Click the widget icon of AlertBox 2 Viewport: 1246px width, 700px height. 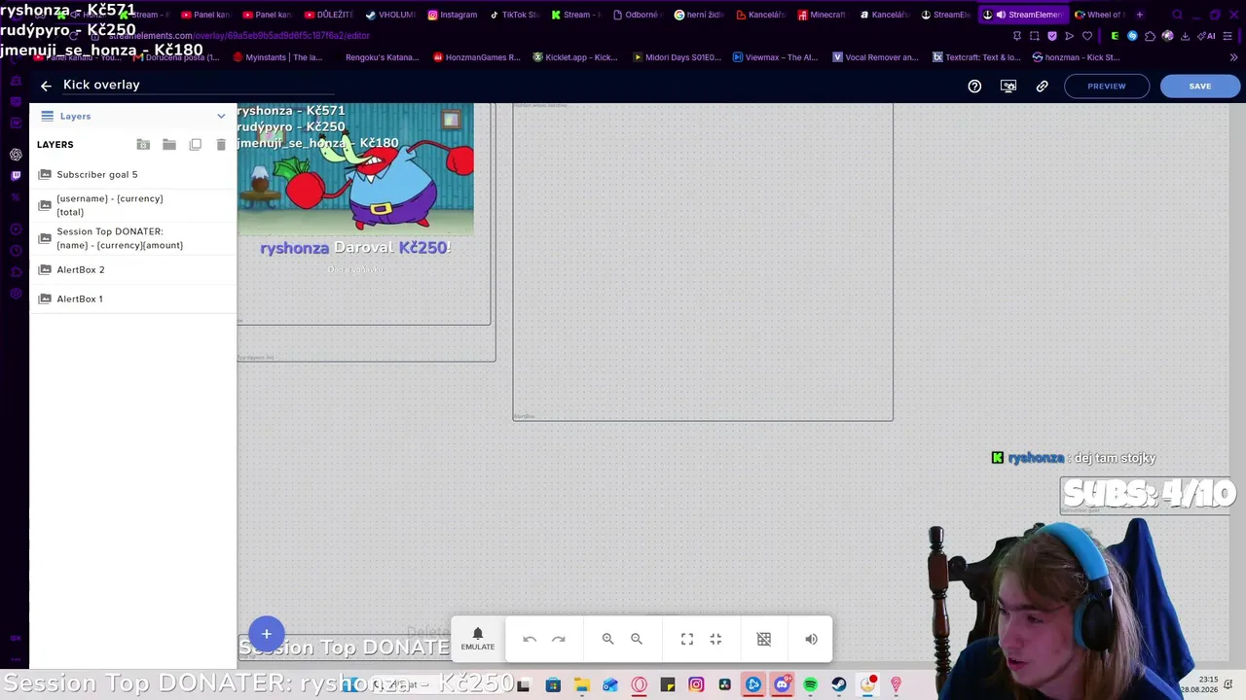[45, 269]
